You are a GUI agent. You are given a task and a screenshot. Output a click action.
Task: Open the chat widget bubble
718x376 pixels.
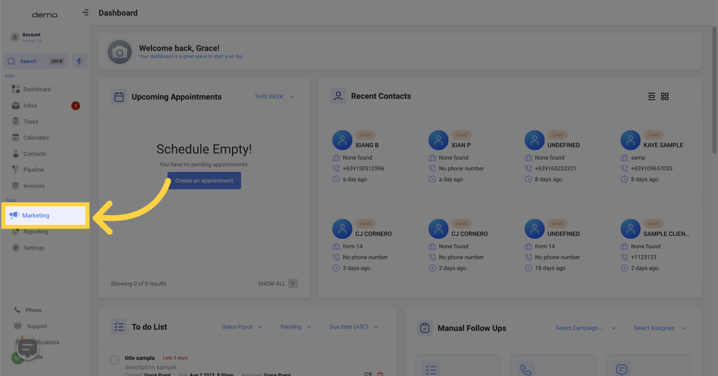(x=27, y=348)
